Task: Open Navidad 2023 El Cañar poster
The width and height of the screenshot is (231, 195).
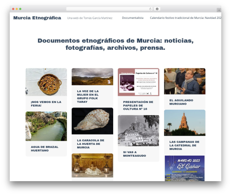Action: [185, 168]
